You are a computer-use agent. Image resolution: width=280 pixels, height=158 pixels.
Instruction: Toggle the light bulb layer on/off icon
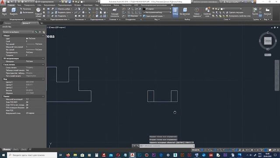point(213,9)
